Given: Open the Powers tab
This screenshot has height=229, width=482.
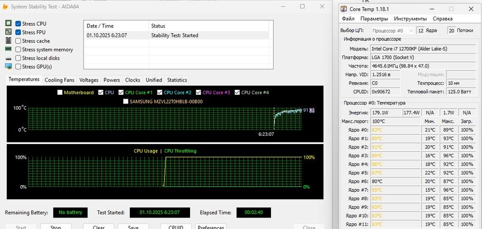Looking at the screenshot, I should click(x=112, y=80).
